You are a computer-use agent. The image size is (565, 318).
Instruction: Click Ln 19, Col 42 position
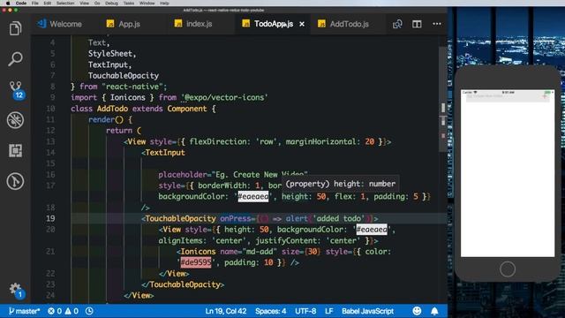tap(226, 311)
